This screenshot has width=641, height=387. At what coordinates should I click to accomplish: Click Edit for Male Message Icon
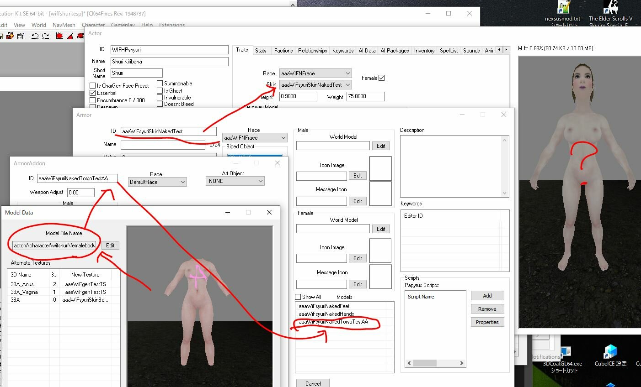tap(358, 201)
